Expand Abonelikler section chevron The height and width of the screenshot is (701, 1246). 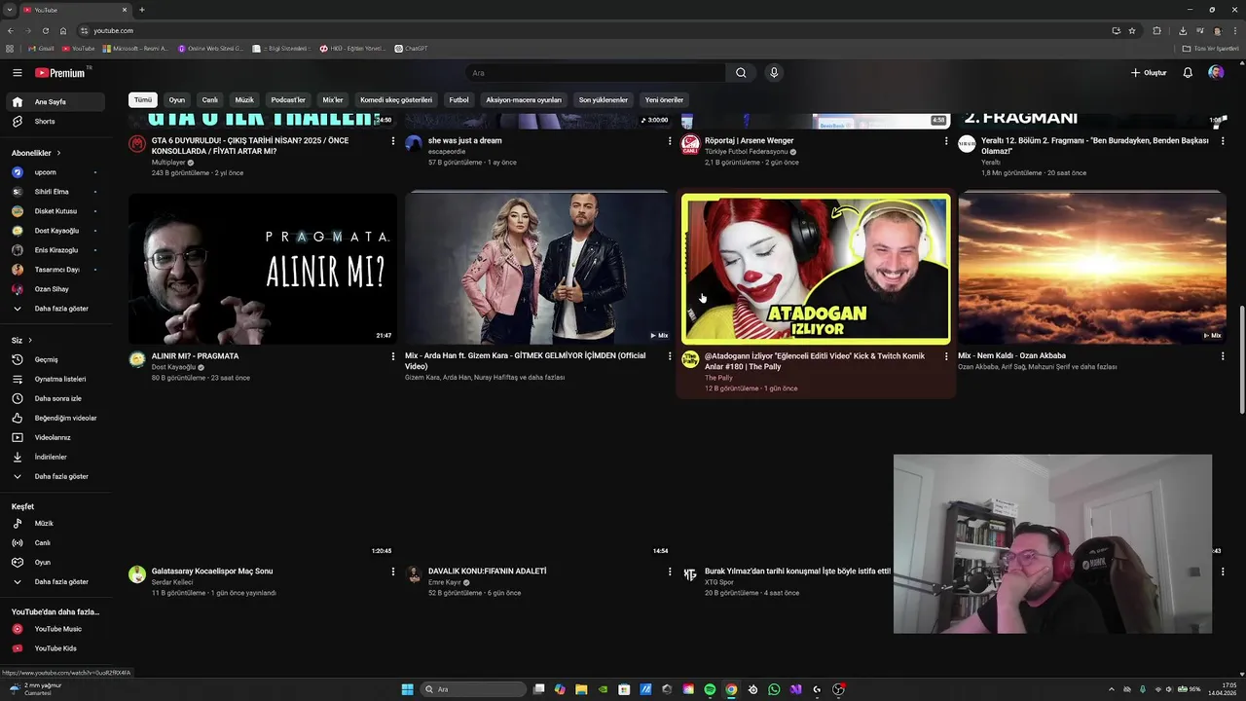click(x=58, y=153)
